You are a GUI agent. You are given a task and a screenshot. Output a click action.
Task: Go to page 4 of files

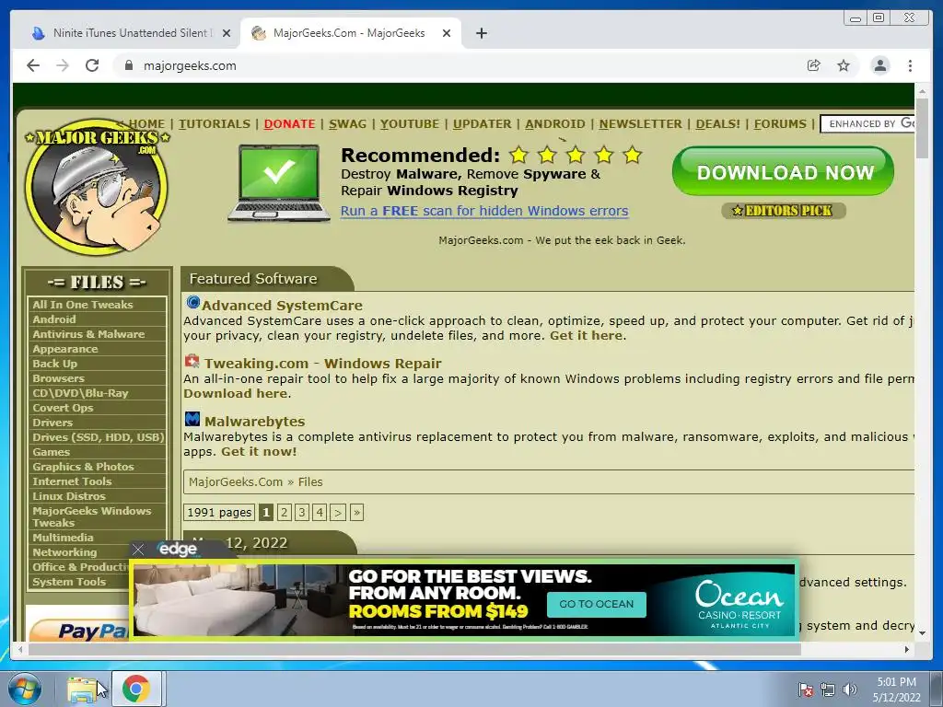coord(320,513)
